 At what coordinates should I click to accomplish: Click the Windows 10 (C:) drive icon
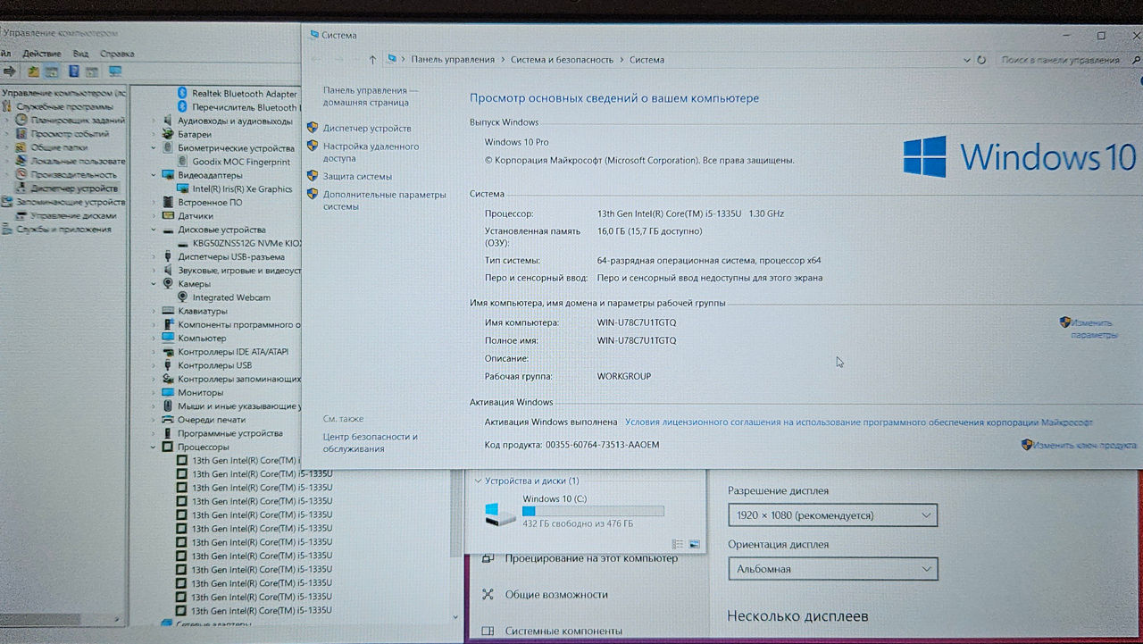(499, 514)
